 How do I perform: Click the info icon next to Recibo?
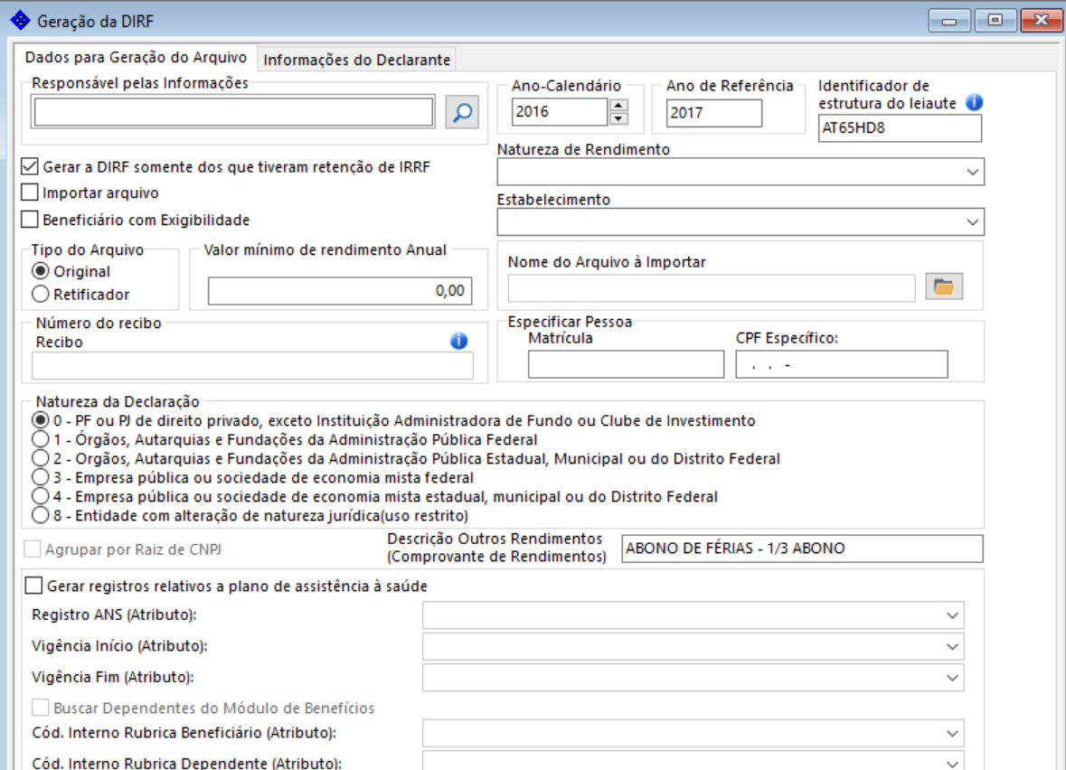click(x=459, y=341)
